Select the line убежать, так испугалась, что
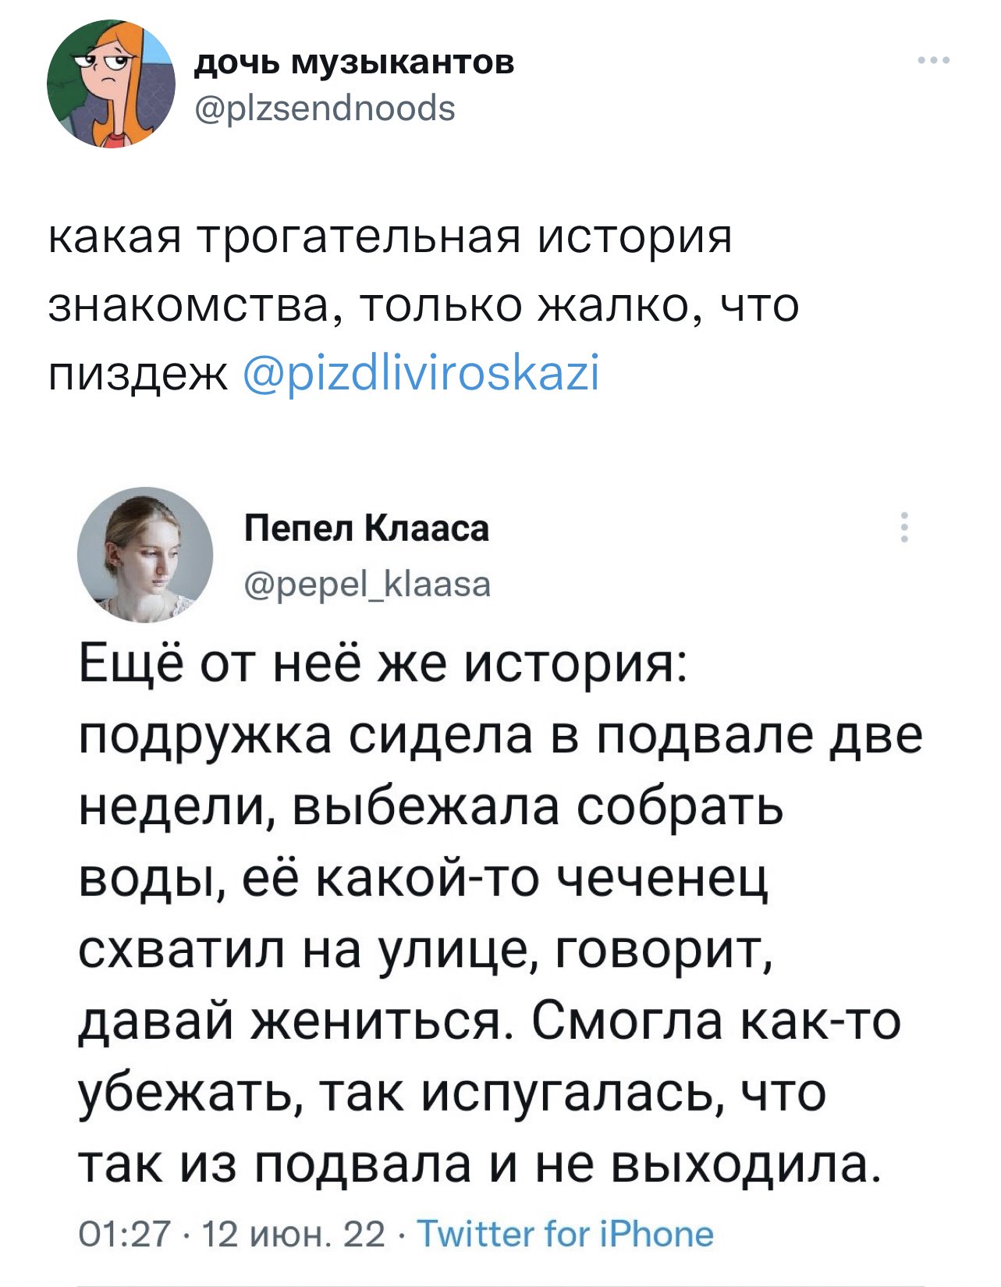The image size is (1001, 1287). point(453,1092)
